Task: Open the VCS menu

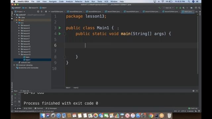Action: coord(106,1)
